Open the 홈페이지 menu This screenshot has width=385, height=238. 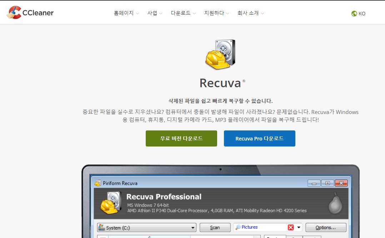[126, 13]
